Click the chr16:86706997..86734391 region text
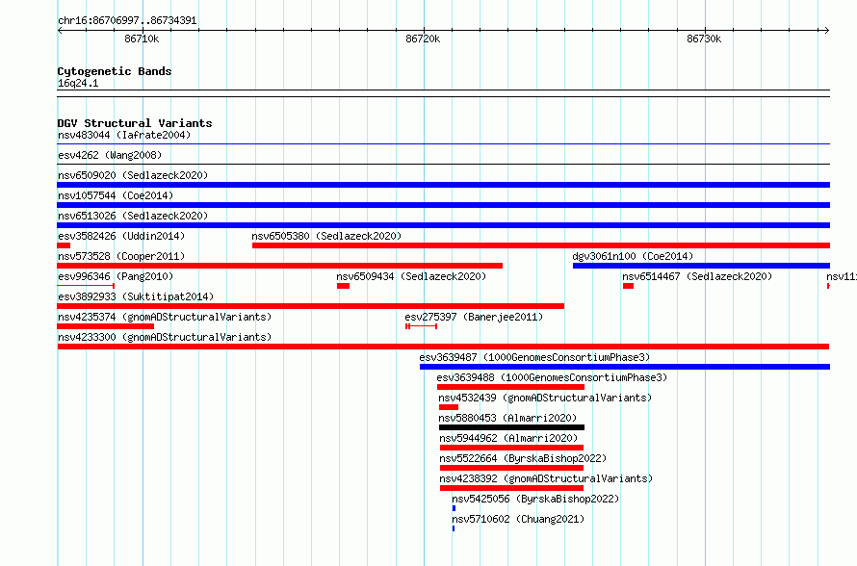This screenshot has width=857, height=566. point(127,21)
